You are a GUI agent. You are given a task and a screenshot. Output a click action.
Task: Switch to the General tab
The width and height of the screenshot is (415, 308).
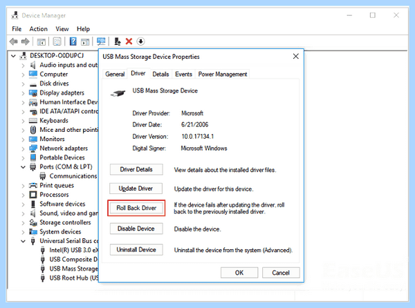(115, 74)
